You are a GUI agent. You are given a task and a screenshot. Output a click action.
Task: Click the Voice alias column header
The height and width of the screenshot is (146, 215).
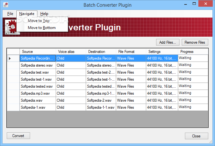[x=71, y=52]
